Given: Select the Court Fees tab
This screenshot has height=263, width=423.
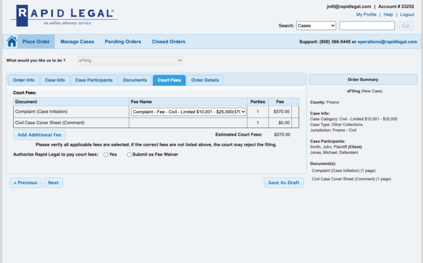Looking at the screenshot, I should (x=169, y=80).
